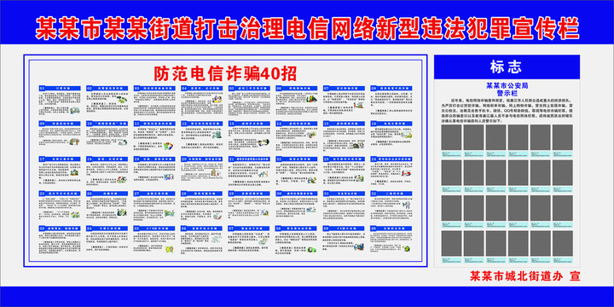
Task: Click the cyan caption under top row's first photo
Action: click(x=451, y=153)
